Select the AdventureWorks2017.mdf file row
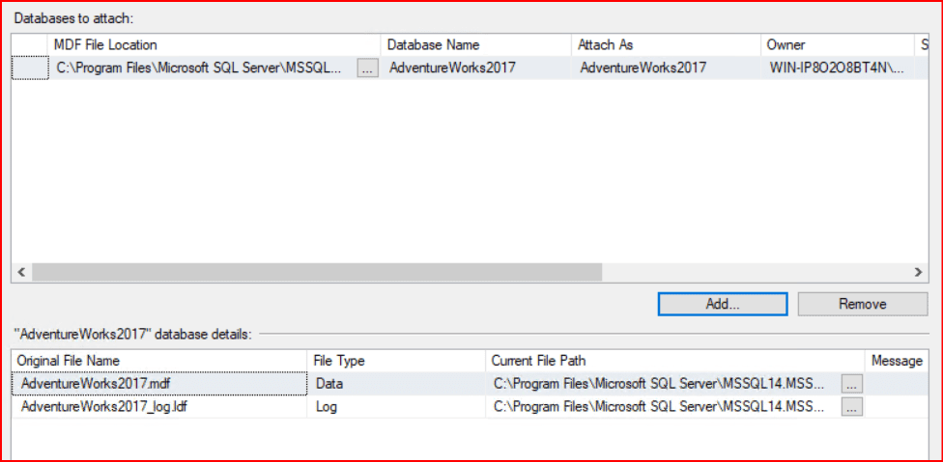Screen dimensions: 943x462 tap(155, 384)
